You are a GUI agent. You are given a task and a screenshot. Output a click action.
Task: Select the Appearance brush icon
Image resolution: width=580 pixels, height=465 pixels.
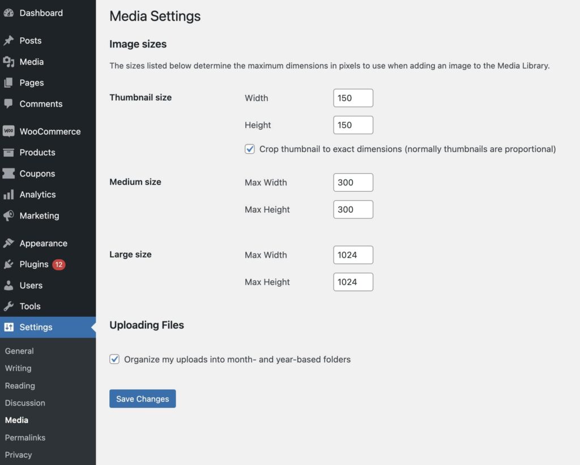pos(10,243)
